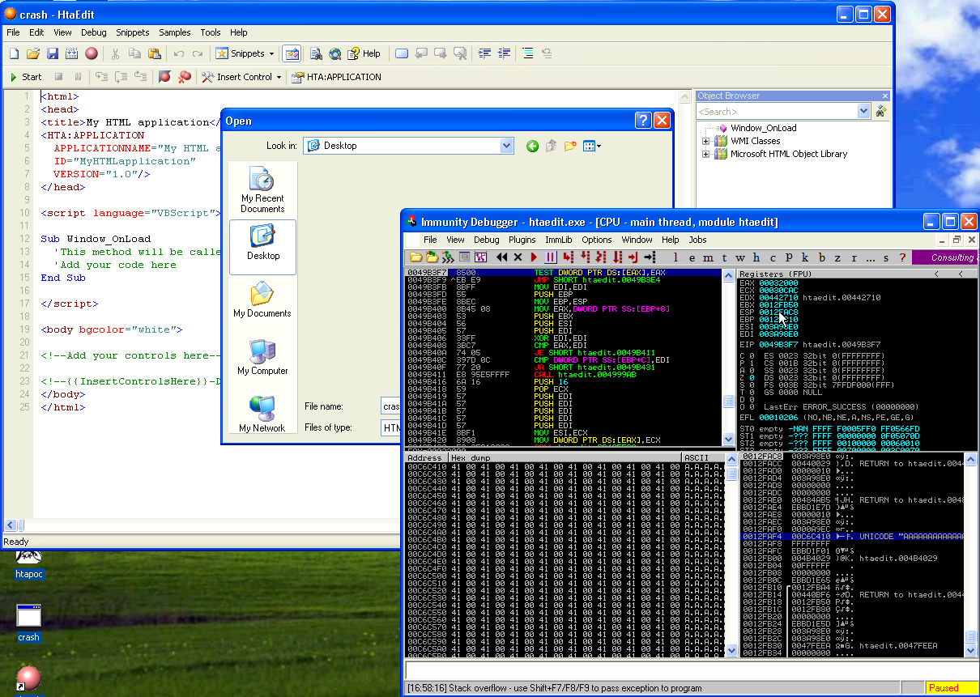Screen dimensions: 980x697
Task: Open the Snippets dropdown in HtaEdit toolbar
Action: 271,53
